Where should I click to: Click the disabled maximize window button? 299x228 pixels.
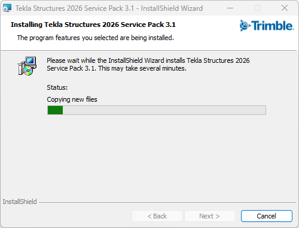[257, 8]
